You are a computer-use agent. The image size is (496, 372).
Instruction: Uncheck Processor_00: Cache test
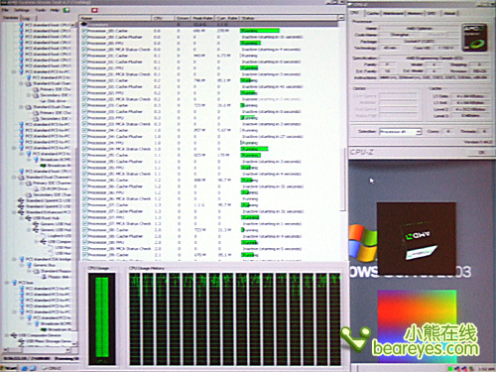(84, 31)
